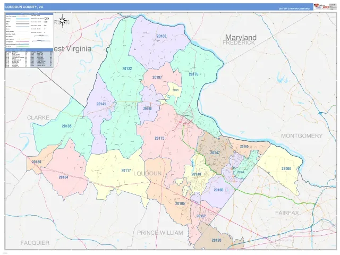The image size is (340, 255).
Task: Click the CLARKE county label
Action: point(38,117)
